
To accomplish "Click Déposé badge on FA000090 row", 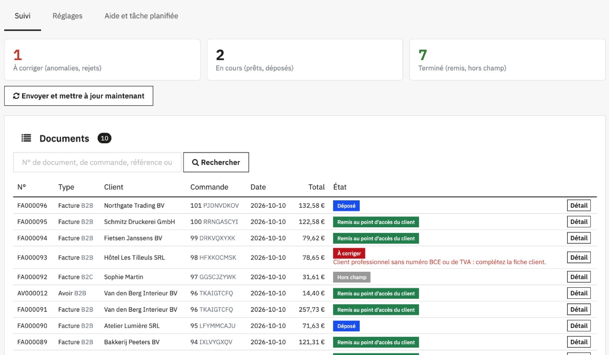I will [346, 326].
